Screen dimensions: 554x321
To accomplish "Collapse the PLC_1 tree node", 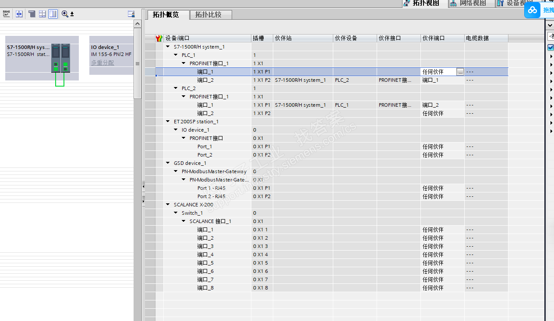I will pyautogui.click(x=176, y=55).
